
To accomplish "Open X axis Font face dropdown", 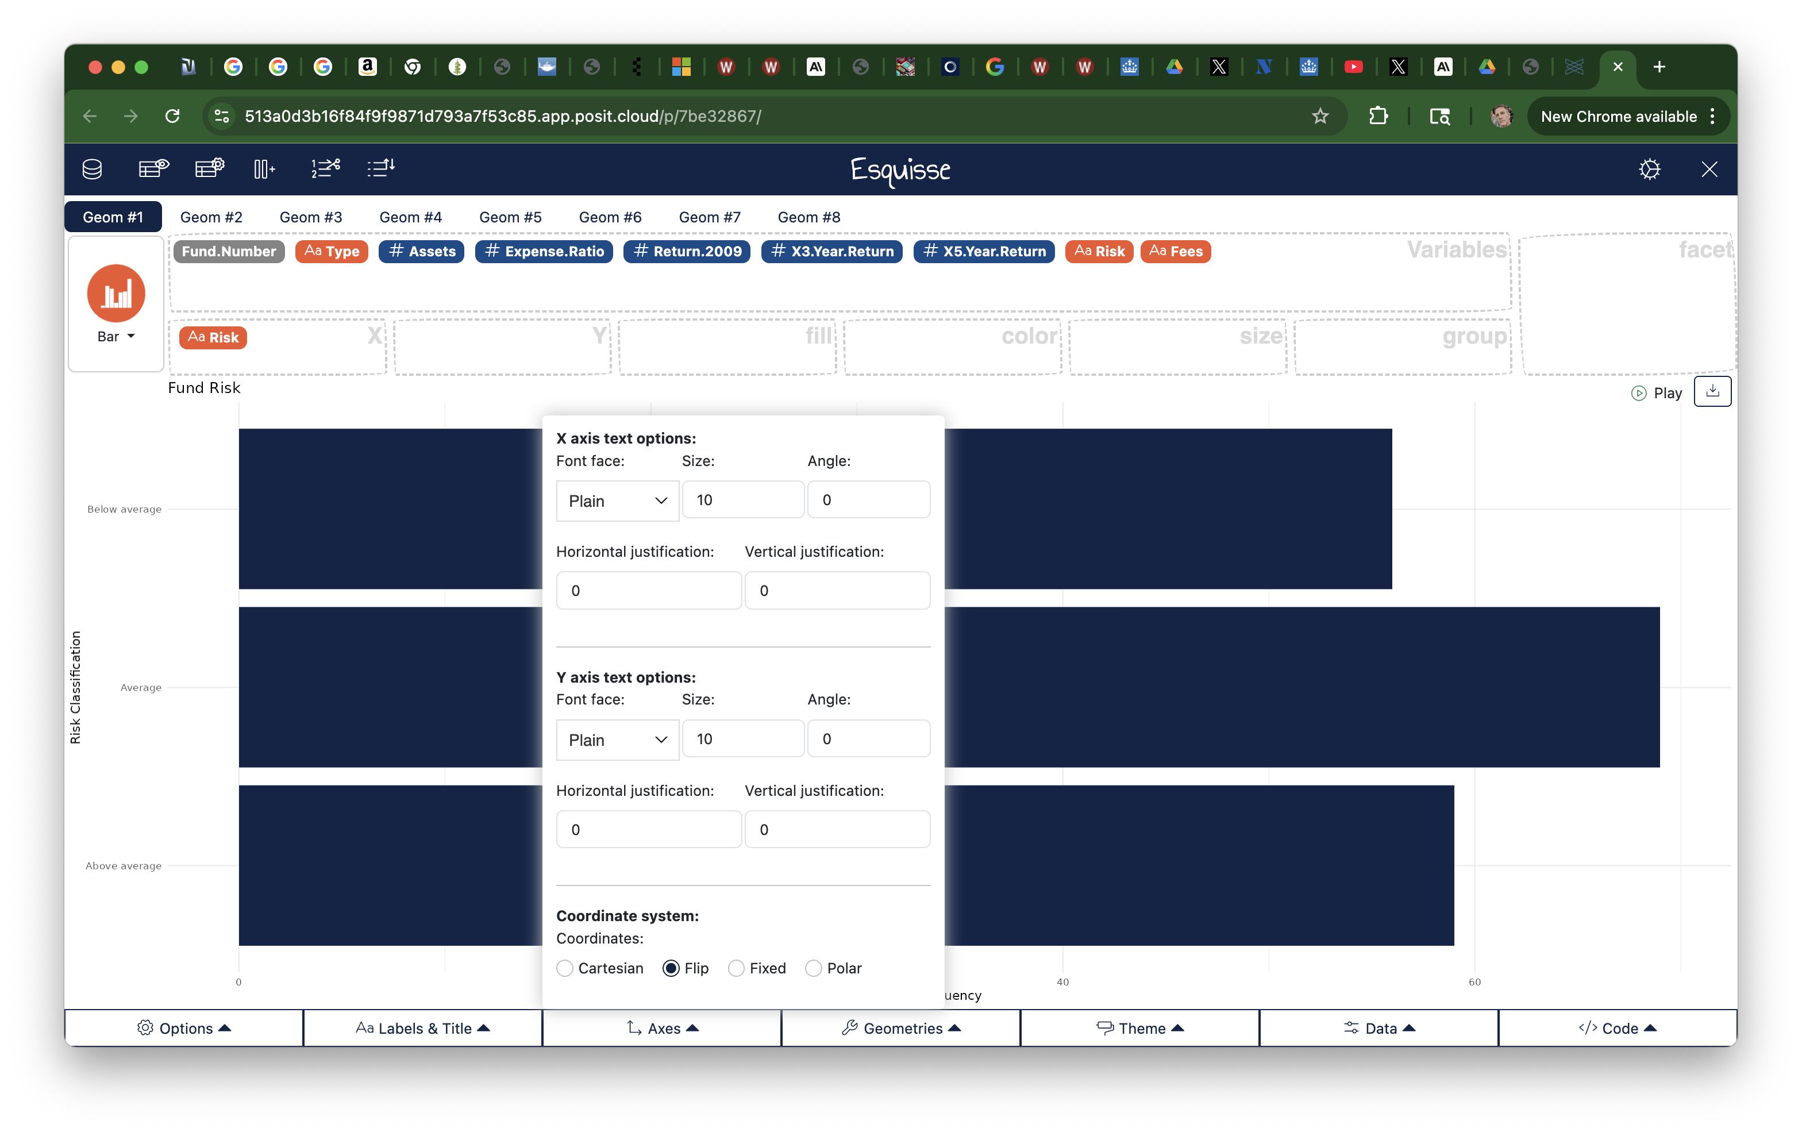I will 617,500.
